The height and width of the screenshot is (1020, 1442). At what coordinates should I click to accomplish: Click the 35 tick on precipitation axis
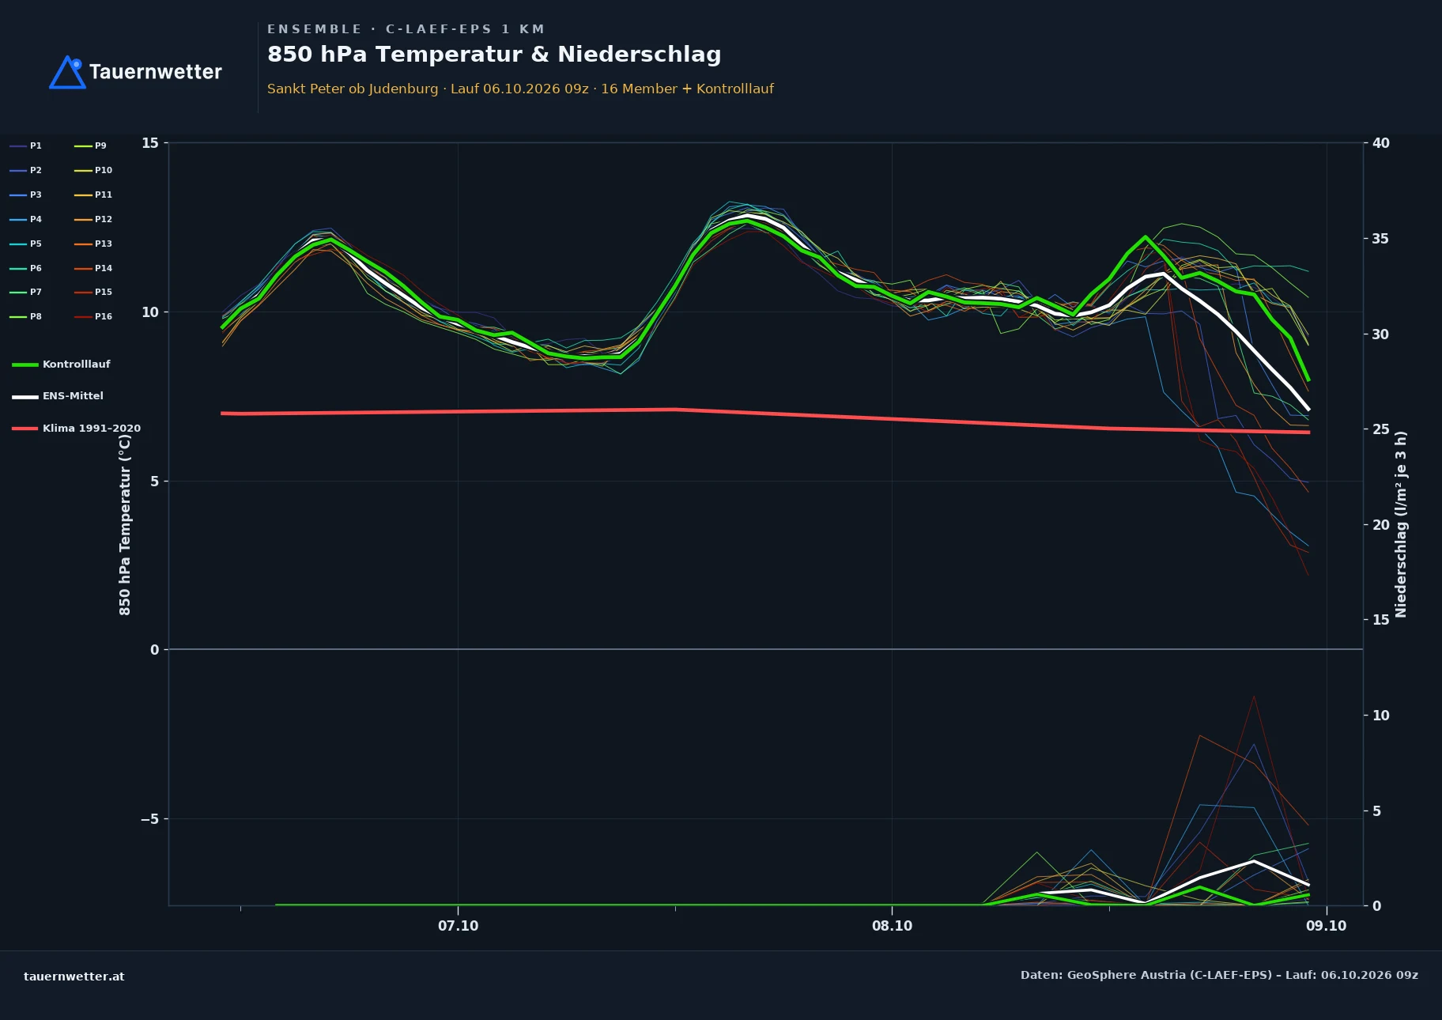click(x=1380, y=239)
